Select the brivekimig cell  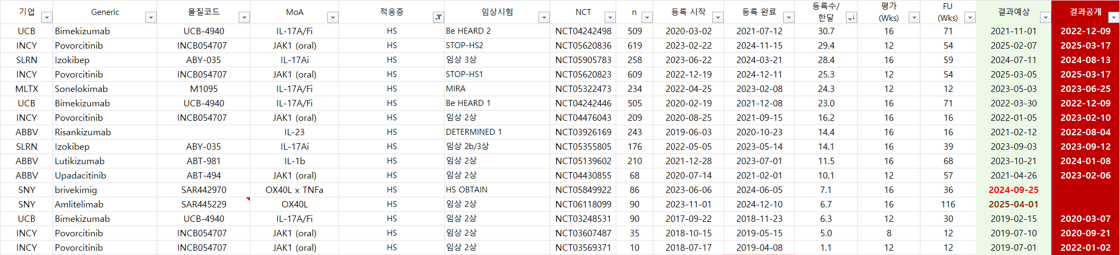105,190
